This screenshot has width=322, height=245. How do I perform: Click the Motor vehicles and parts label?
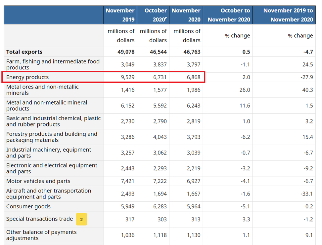point(38,181)
